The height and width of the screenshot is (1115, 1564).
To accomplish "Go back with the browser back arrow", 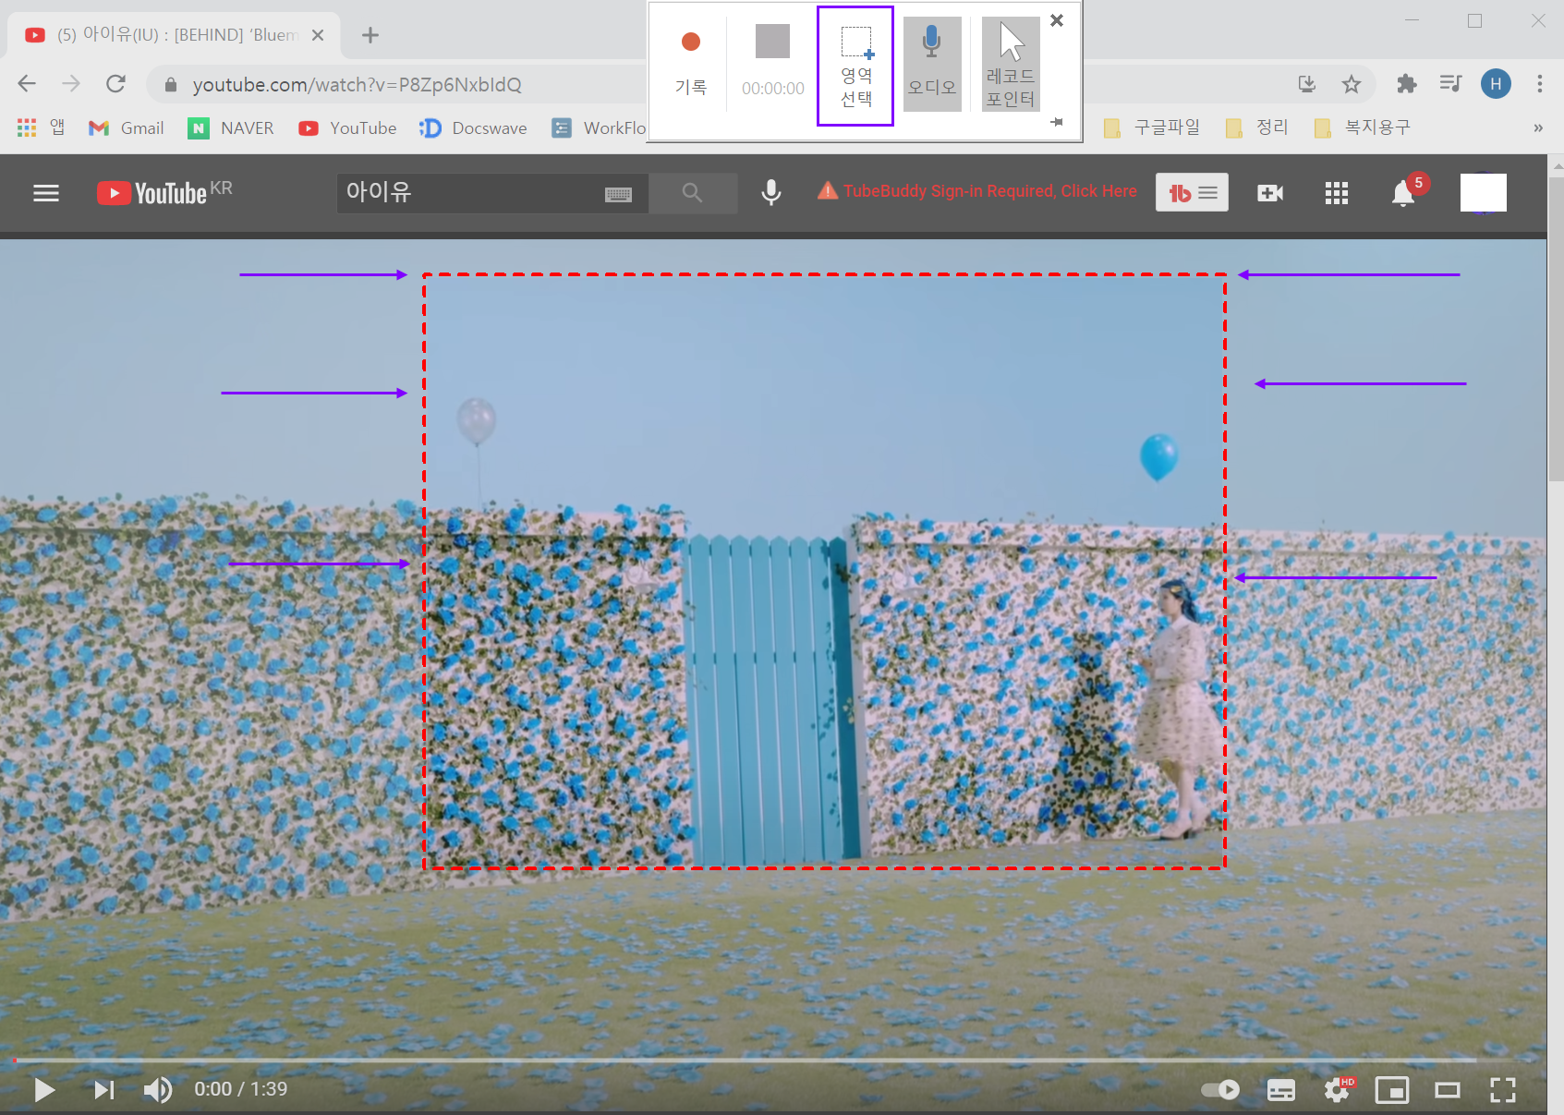I will coord(27,84).
